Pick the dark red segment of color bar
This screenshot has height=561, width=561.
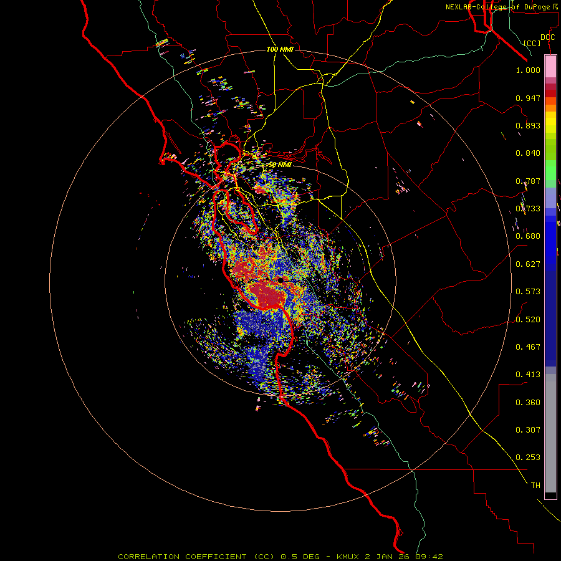coord(550,93)
